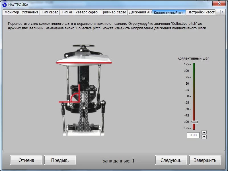228x171 pixels.
Task: Select the Коллективный шаг tab
Action: click(169, 13)
